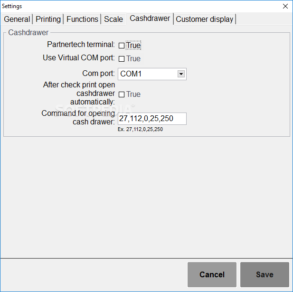
Task: Select the Scale tab
Action: pyautogui.click(x=113, y=19)
